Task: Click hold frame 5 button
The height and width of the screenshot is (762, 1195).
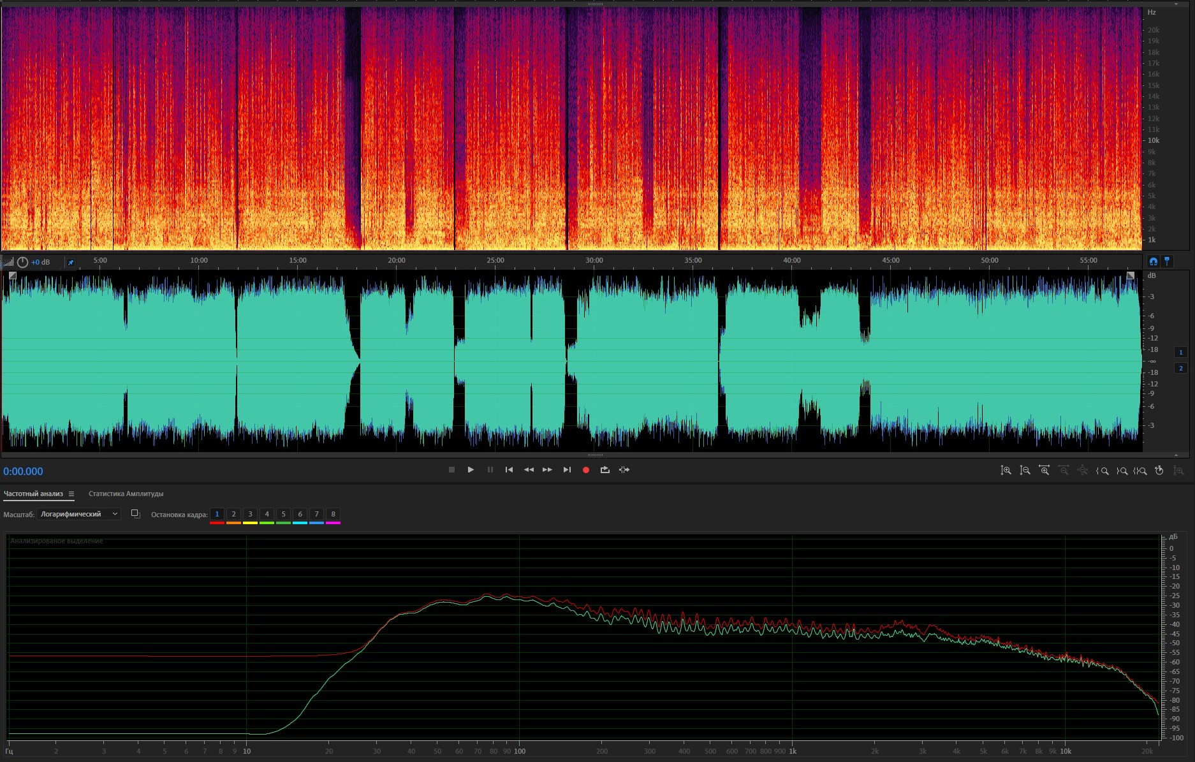Action: (x=283, y=514)
